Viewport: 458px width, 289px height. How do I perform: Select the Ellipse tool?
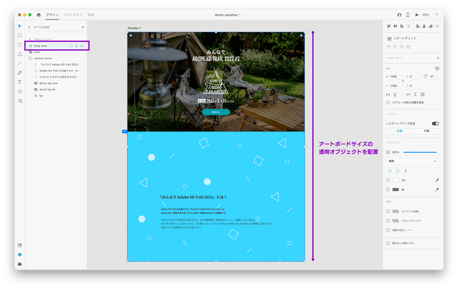[19, 45]
